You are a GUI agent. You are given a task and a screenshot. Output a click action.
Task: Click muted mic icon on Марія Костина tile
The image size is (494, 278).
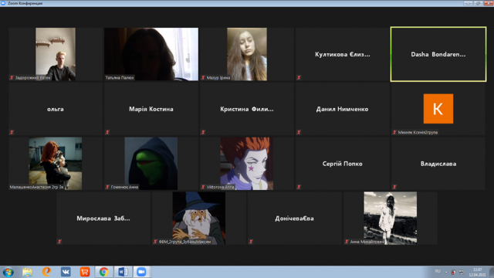pos(107,132)
